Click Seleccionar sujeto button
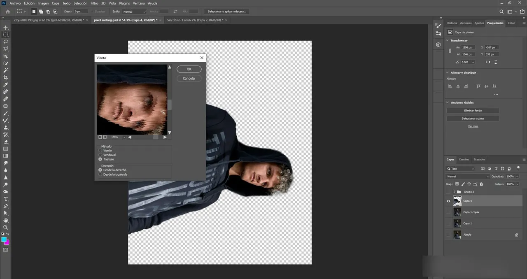Screen dimensions: 527x279 (x=473, y=119)
